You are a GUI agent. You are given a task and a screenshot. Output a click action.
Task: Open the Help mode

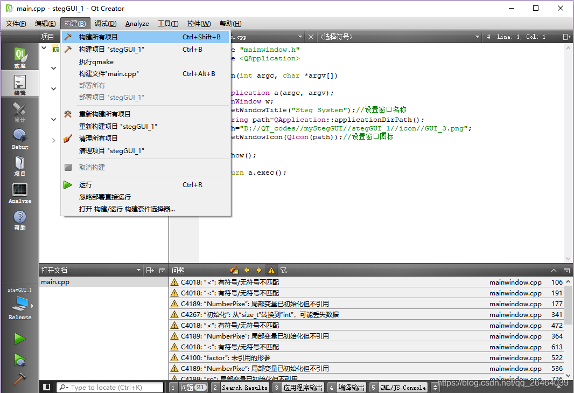(20, 219)
